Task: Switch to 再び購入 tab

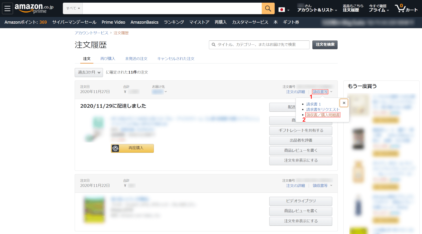Action: point(108,59)
